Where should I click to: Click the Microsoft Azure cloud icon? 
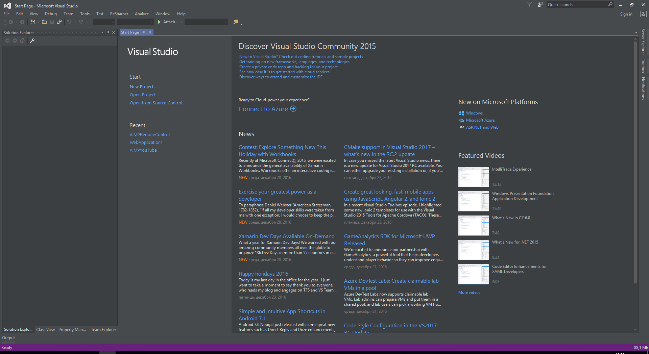point(461,120)
